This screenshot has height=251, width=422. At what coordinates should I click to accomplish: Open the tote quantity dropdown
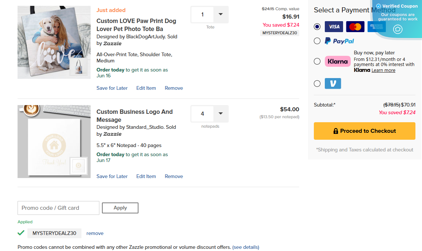tap(220, 15)
